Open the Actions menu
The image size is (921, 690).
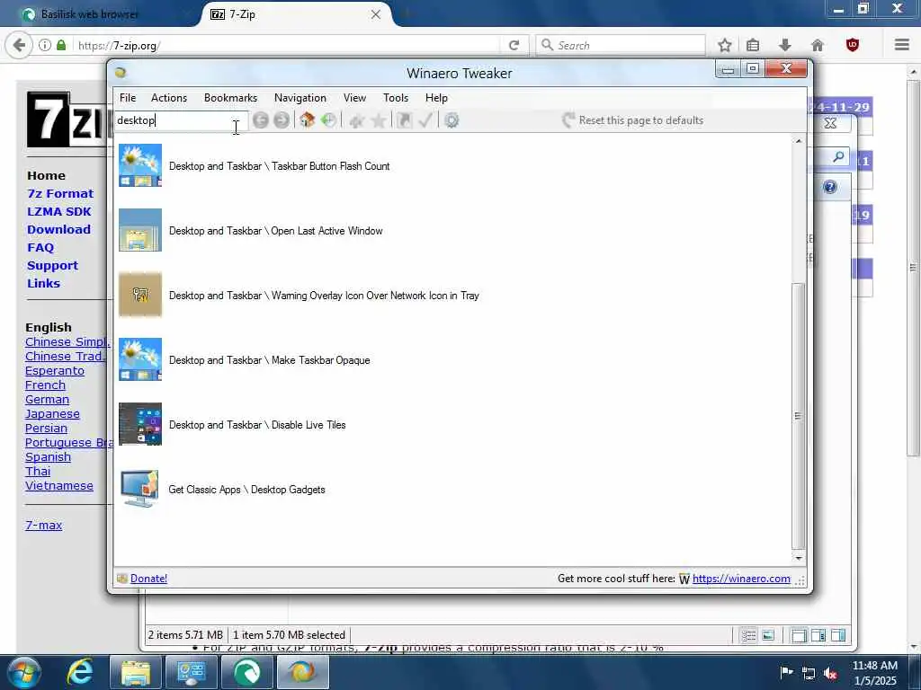169,98
